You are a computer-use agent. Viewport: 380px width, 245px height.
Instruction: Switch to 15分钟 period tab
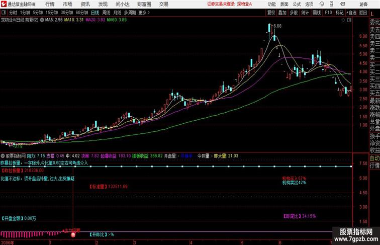tap(52, 13)
